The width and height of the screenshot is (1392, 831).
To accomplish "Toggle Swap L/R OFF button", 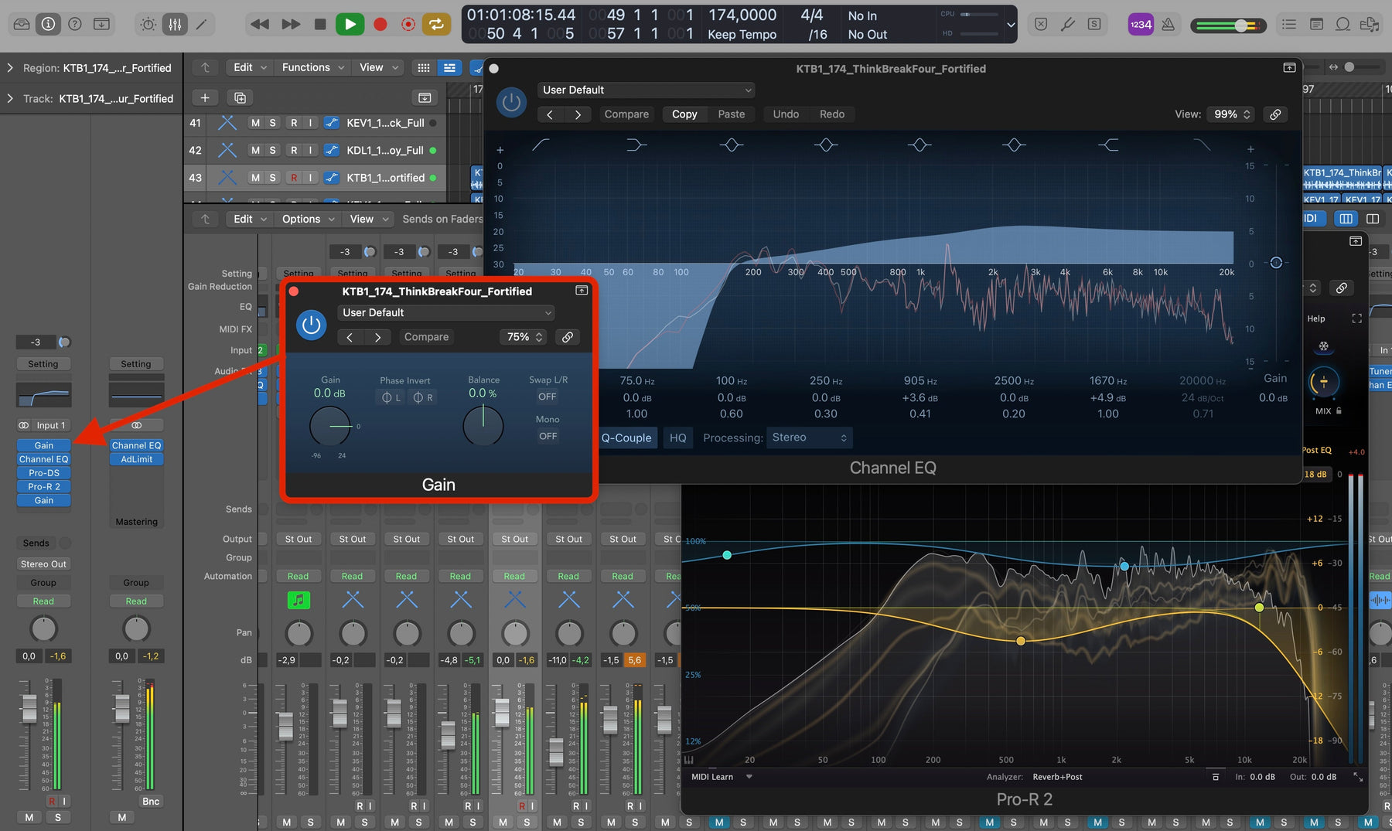I will [548, 397].
